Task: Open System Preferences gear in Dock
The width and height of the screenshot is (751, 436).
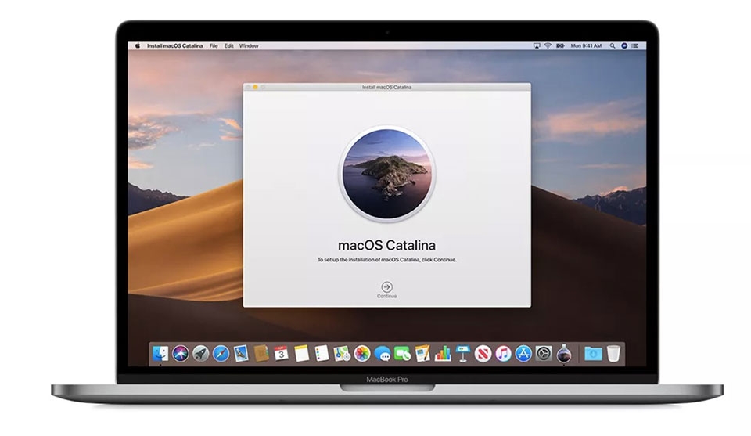Action: (544, 354)
